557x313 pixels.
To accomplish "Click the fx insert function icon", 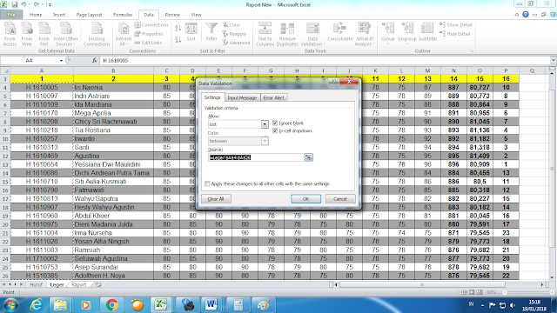I will pos(94,61).
